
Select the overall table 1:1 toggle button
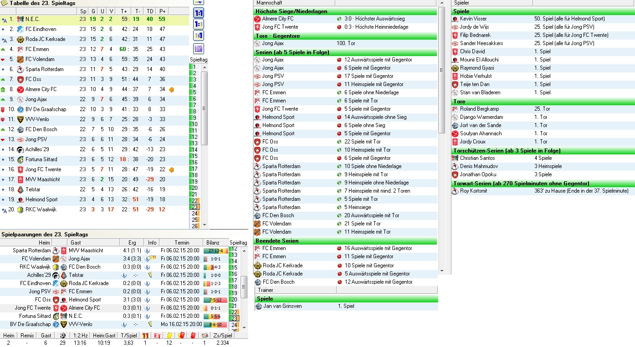(199, 13)
